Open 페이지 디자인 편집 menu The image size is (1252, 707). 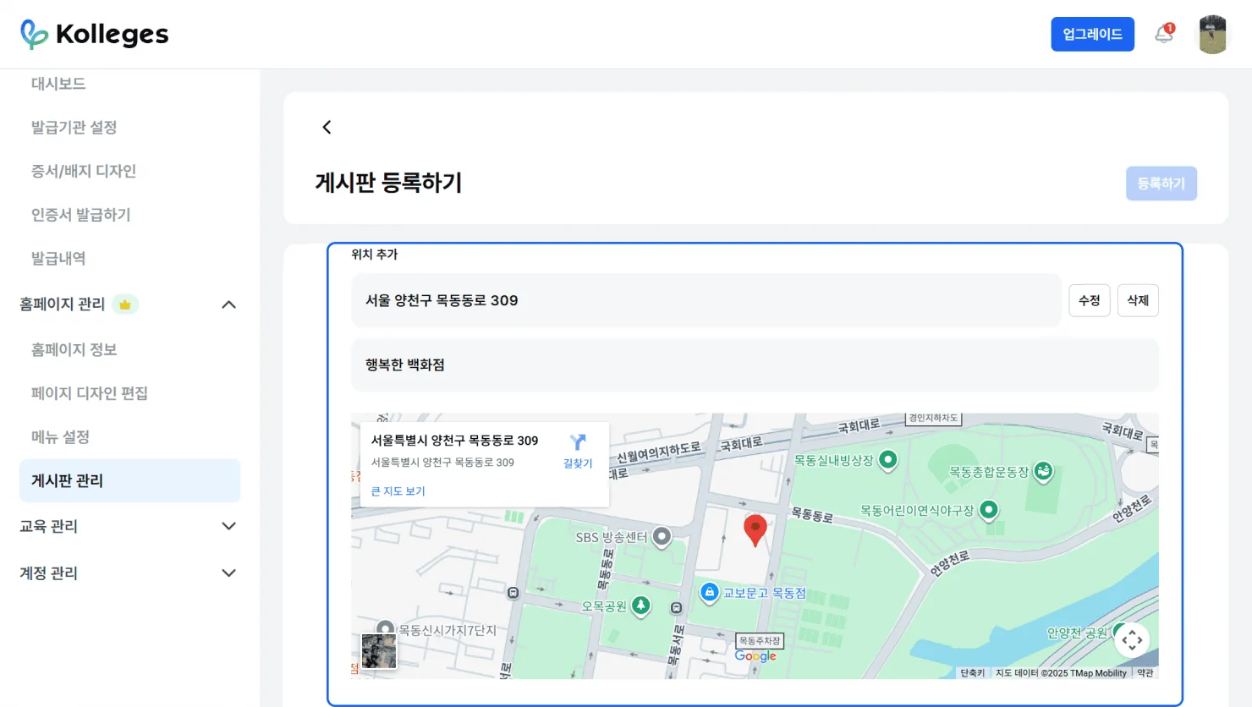[90, 393]
